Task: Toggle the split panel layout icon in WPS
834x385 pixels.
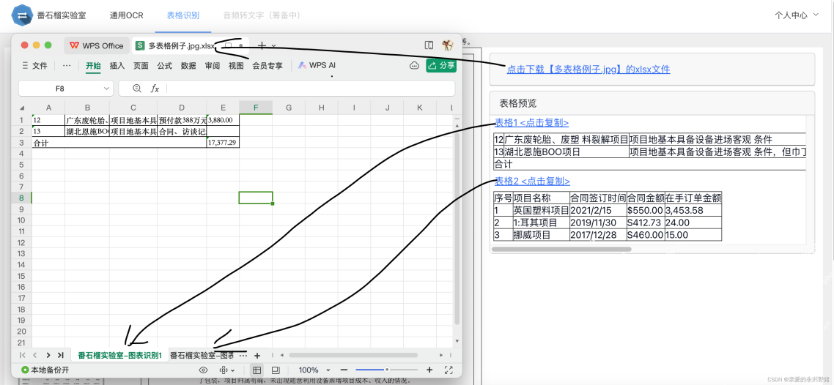Action: tap(429, 45)
